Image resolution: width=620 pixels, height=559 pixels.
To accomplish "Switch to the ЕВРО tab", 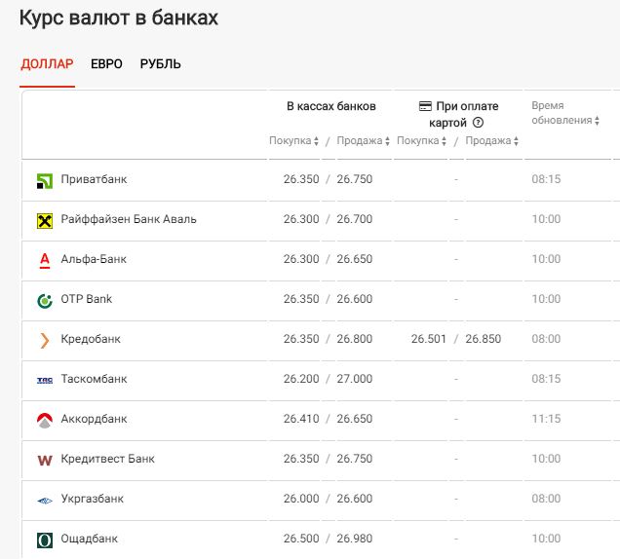I will coord(106,64).
